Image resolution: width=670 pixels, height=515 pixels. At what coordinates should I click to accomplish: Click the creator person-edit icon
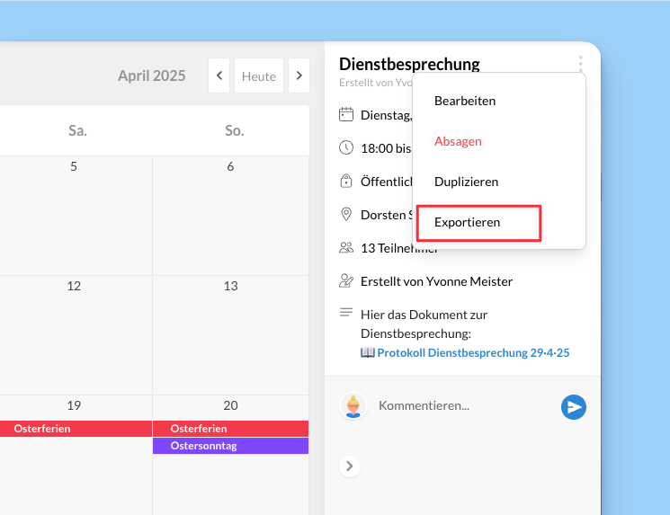click(346, 280)
